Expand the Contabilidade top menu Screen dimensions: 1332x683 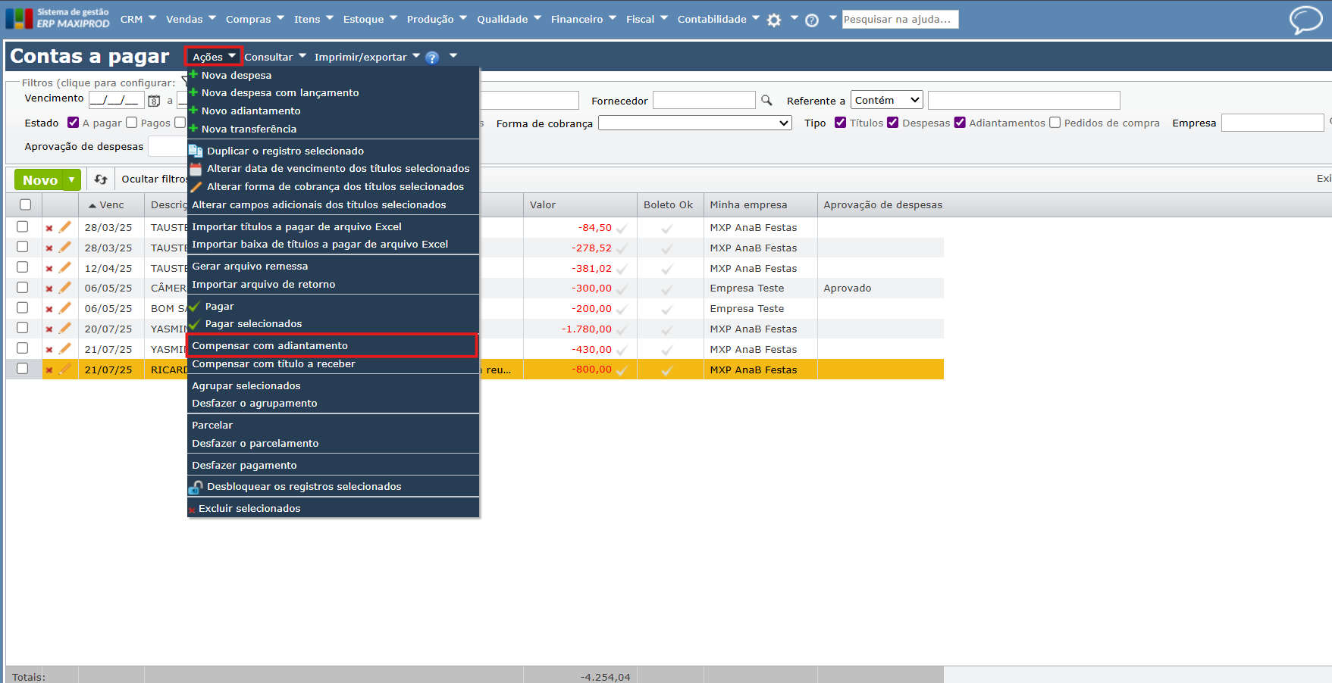[719, 19]
